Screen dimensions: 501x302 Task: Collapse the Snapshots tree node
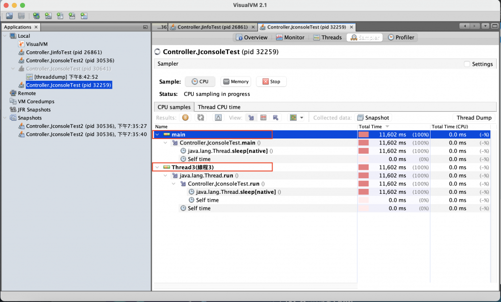(5, 118)
